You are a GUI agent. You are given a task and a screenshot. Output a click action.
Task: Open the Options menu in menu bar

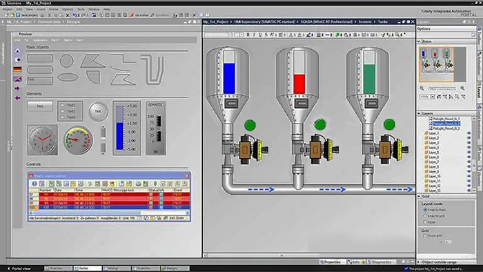click(68, 9)
